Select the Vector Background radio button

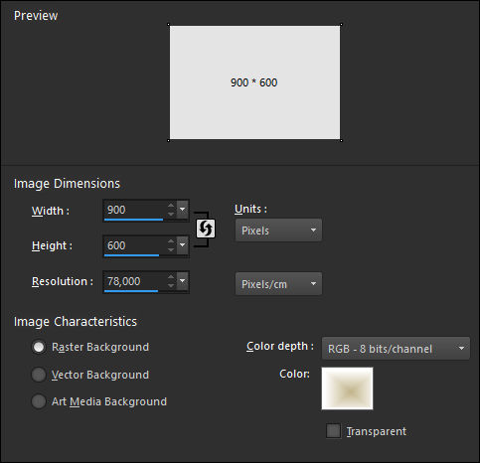click(39, 375)
